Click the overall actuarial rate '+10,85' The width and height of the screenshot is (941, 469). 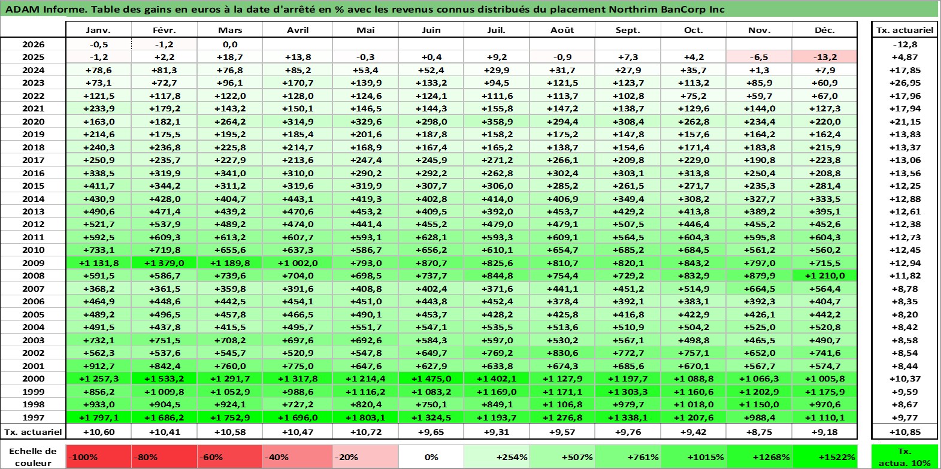click(904, 432)
